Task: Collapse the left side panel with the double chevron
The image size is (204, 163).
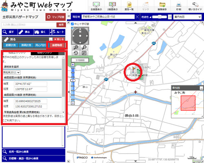Action: tap(69, 16)
